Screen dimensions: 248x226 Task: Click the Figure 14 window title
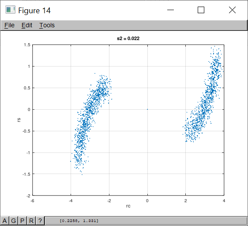[x=34, y=11]
